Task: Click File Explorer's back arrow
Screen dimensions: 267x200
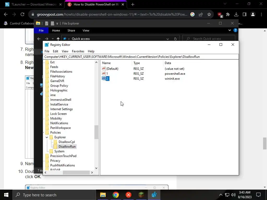Action: [39, 39]
